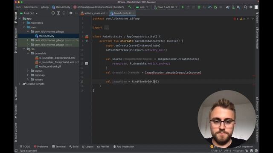Open Project panel options gear
Viewport: 273px width, 153px height.
(x=71, y=13)
